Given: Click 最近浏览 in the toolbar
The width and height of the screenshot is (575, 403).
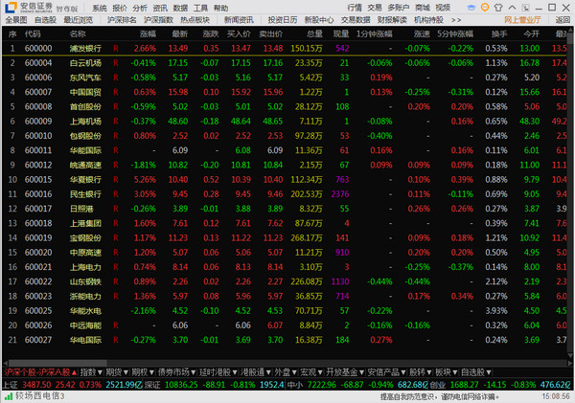Looking at the screenshot, I should tap(79, 20).
